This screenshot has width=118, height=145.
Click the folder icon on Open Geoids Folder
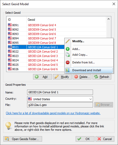(x=7, y=139)
